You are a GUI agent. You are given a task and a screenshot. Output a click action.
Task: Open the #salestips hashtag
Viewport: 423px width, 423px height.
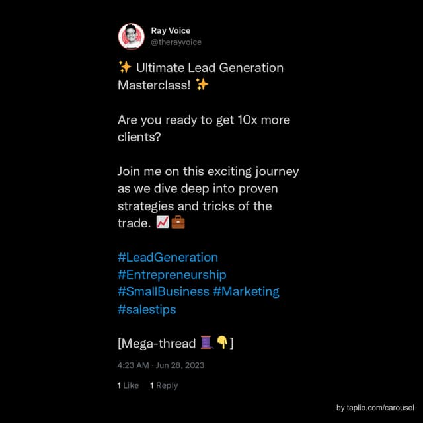click(x=147, y=309)
